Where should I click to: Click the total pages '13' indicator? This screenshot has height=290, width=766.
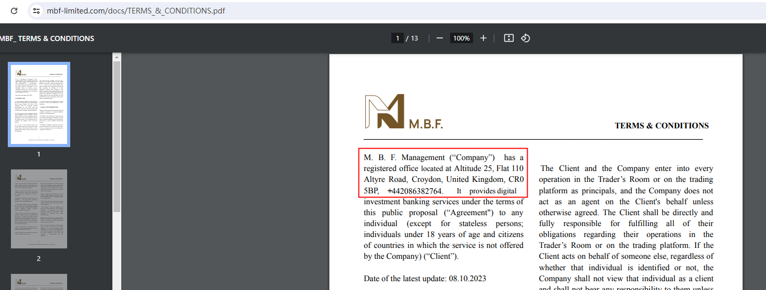(x=414, y=38)
